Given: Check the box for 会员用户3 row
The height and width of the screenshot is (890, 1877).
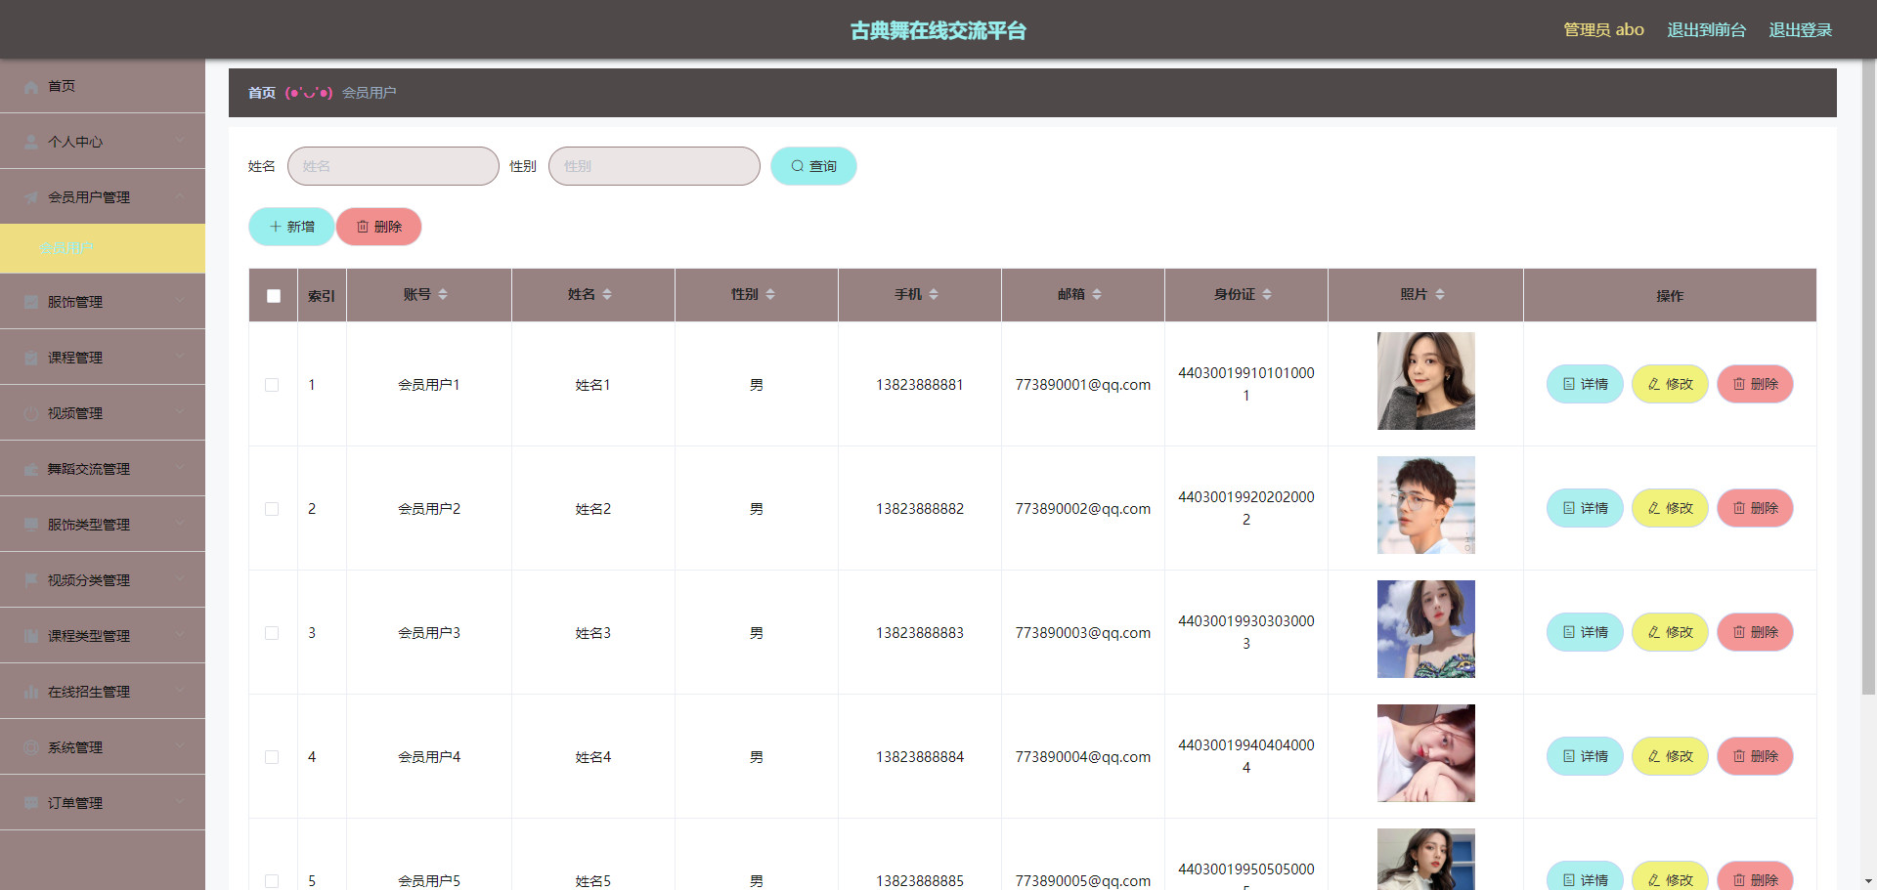Looking at the screenshot, I should pyautogui.click(x=272, y=633).
